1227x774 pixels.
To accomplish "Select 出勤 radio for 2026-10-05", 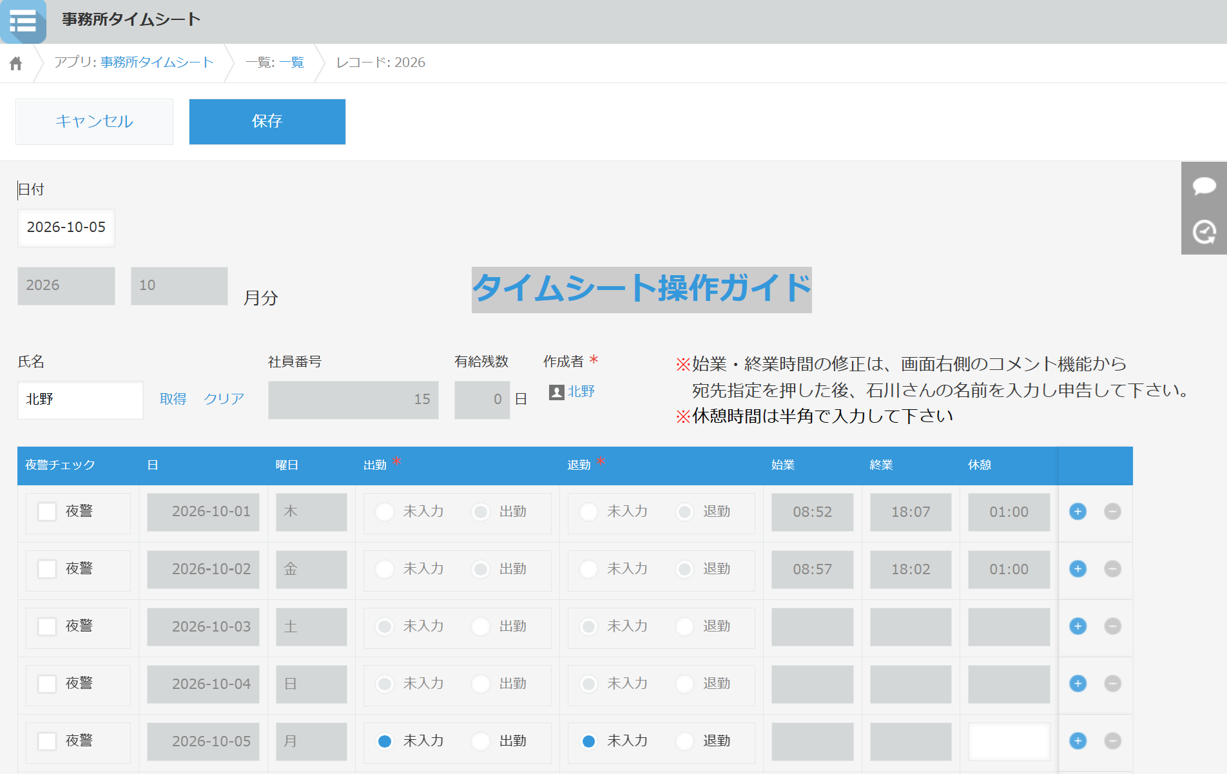I will point(481,741).
